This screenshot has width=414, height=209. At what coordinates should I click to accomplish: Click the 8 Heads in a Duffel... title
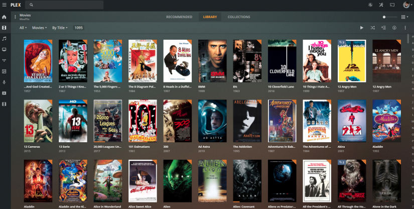[x=177, y=87]
